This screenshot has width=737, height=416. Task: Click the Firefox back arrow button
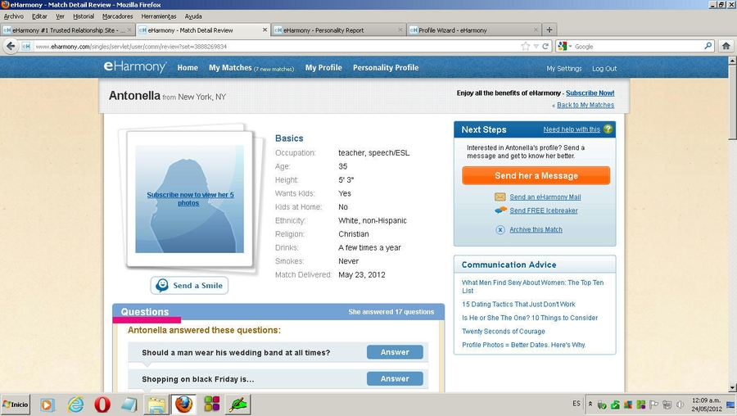tap(11, 46)
